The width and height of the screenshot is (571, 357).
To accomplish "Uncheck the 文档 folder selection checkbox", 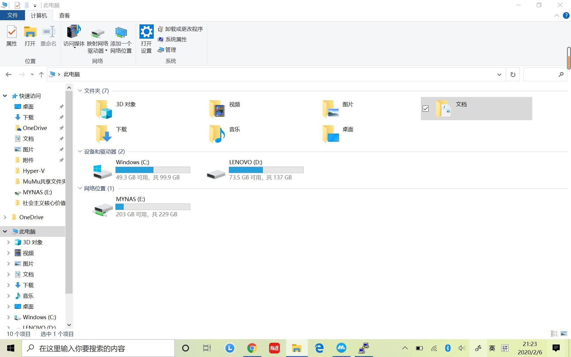I will (426, 109).
